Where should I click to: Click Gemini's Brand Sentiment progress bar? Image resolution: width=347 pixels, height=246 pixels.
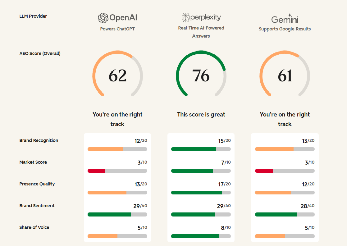point(285,214)
